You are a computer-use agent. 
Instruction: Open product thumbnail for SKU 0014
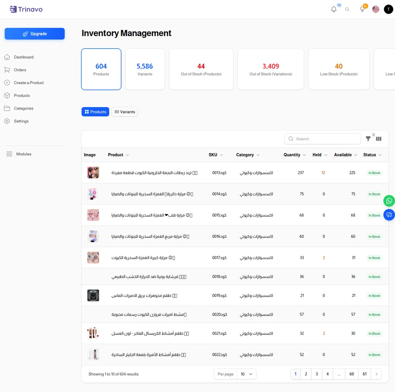pos(93,194)
